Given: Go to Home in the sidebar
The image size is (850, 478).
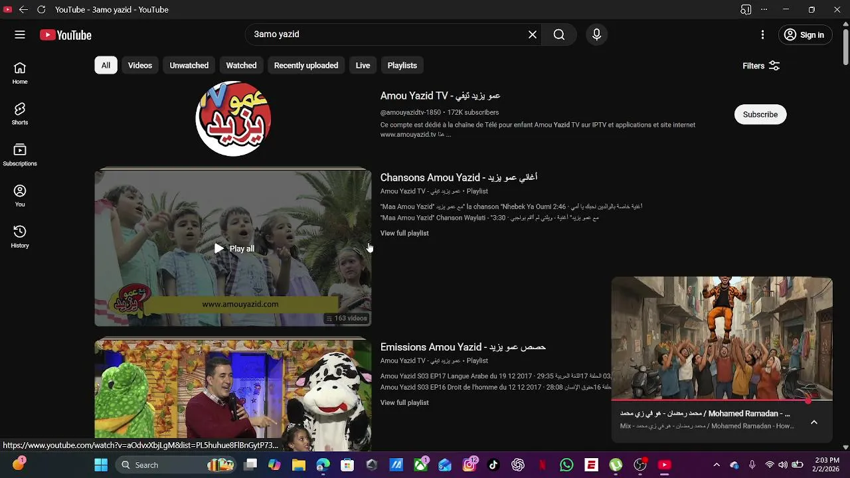Looking at the screenshot, I should (x=20, y=73).
